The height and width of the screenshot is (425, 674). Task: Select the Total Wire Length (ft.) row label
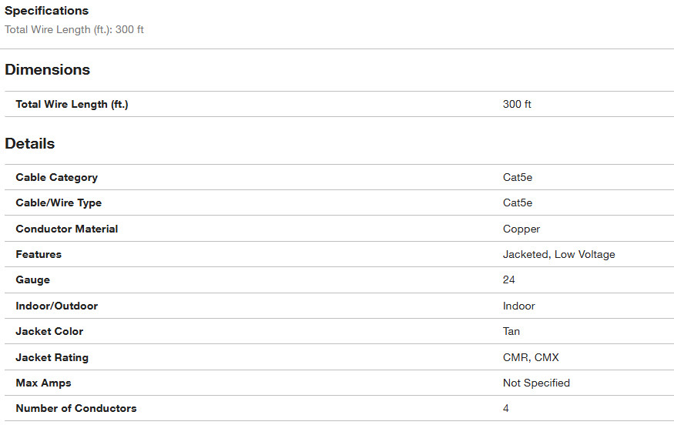(x=72, y=105)
